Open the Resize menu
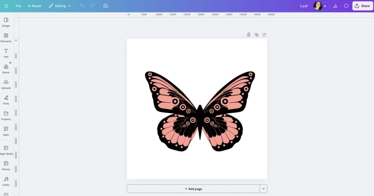Screen dimensions: 374x196 pos(35,6)
